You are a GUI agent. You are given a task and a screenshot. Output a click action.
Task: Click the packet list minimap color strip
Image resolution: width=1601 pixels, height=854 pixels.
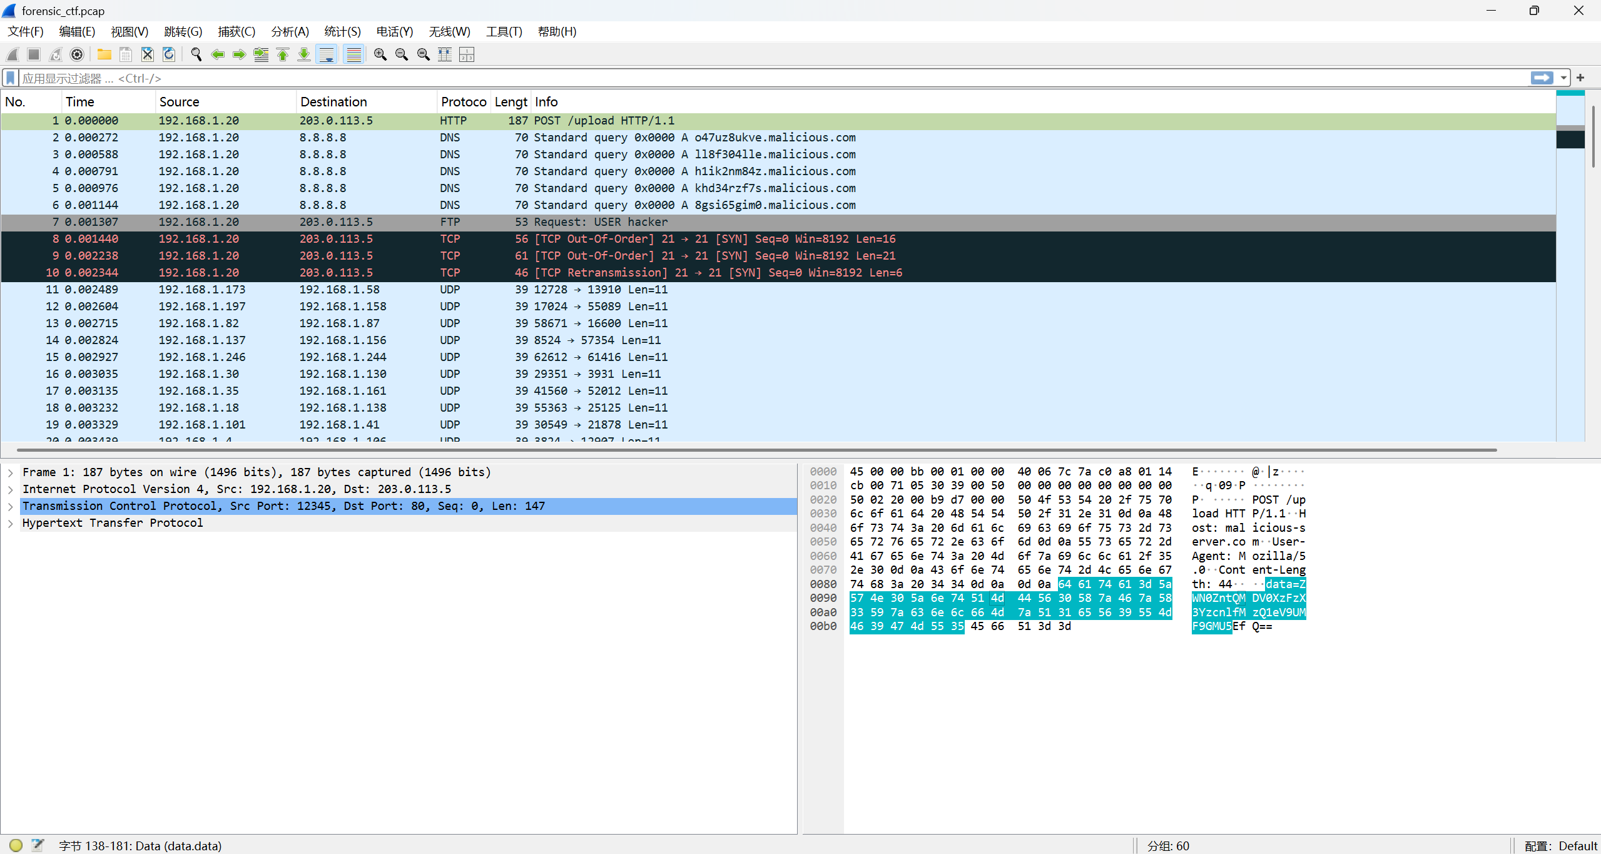pos(1570,250)
